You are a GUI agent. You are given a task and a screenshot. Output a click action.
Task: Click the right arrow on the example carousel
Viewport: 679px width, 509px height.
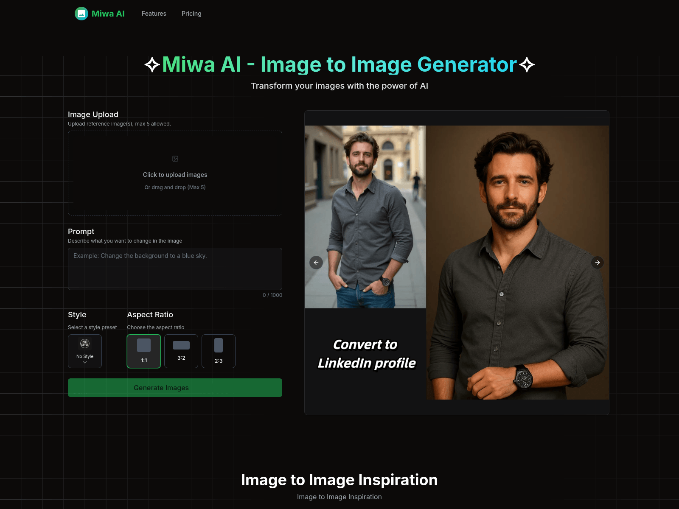[598, 263]
